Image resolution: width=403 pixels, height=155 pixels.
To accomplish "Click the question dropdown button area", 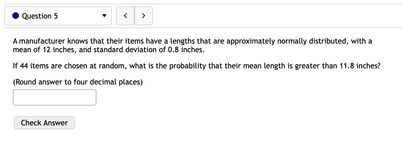I will pyautogui.click(x=58, y=16).
